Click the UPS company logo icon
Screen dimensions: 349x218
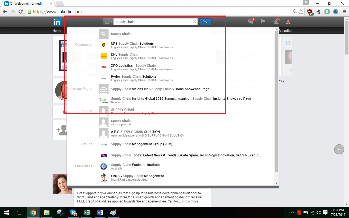point(104,45)
